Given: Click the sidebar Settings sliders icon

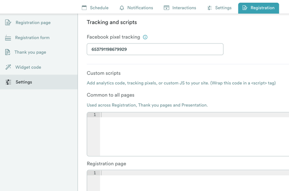Looking at the screenshot, I should [8, 82].
